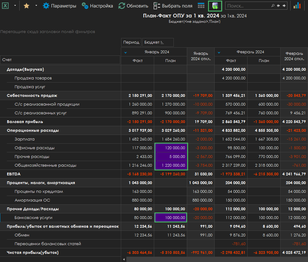Open the bar chart icon

[x=297, y=6]
